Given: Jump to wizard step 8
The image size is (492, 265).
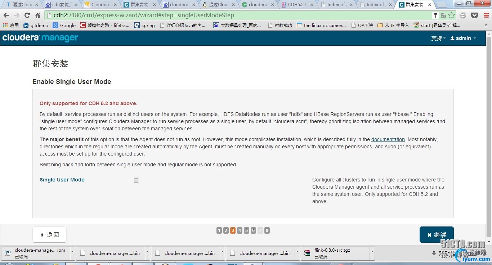Looking at the screenshot, I should [267, 230].
